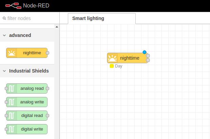
Task: Collapse the advanced palette category
Action: click(27, 35)
